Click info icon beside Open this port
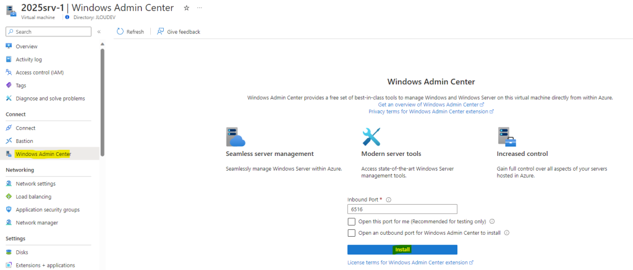The image size is (633, 270). (x=492, y=221)
